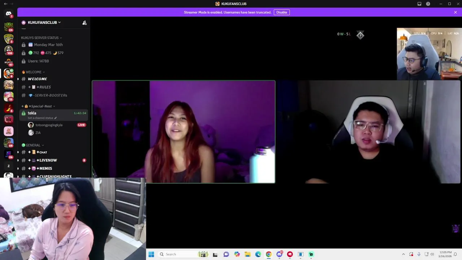
Task: Open the server icon with badge 105
Action: [x=9, y=50]
